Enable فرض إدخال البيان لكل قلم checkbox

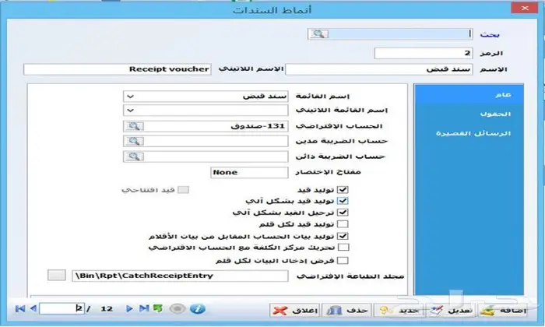click(343, 260)
